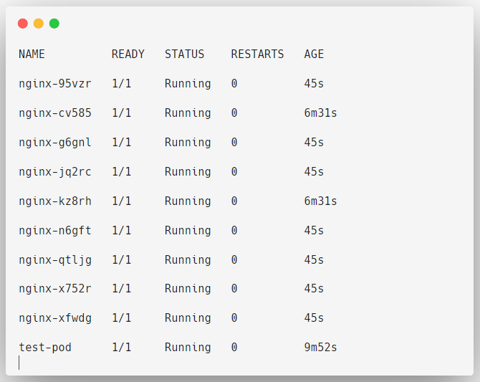This screenshot has width=480, height=382.
Task: Select pod name nginx-95vzr
Action: [x=55, y=84]
